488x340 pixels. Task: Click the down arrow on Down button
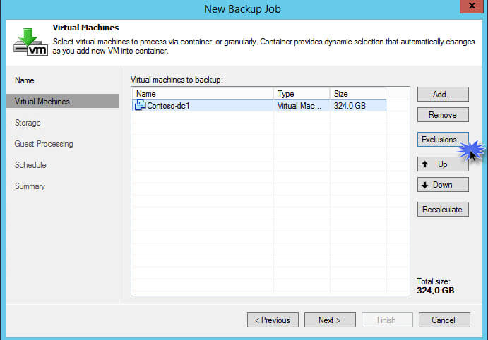coord(424,185)
